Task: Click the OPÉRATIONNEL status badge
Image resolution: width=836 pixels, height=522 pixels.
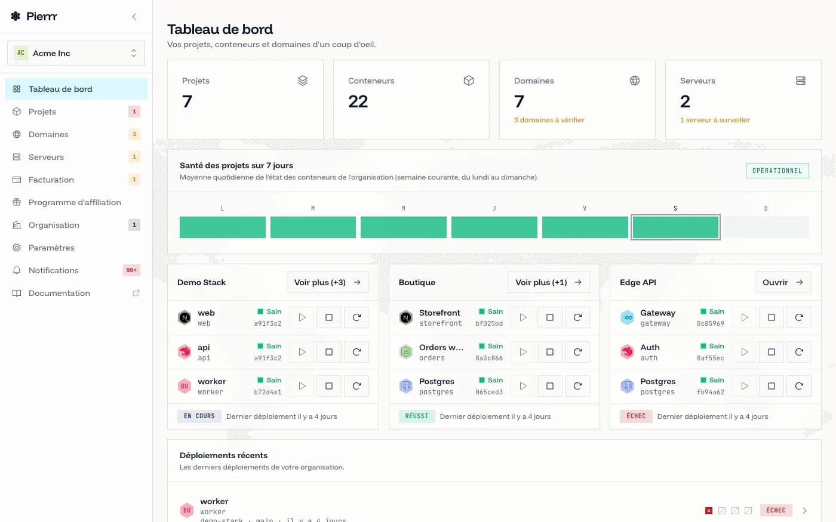Action: coord(777,171)
